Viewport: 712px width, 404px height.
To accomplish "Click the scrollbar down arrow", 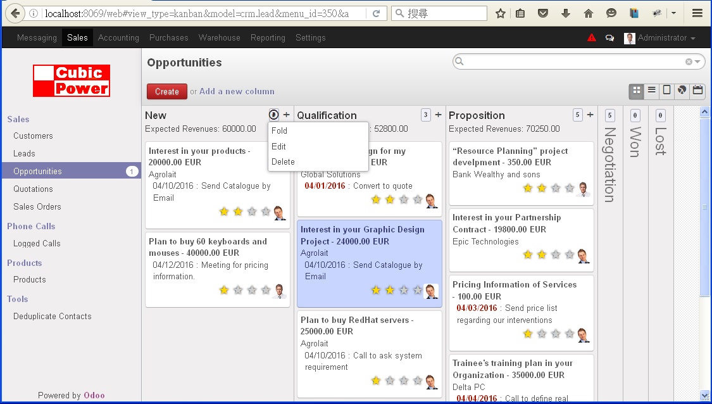I will (x=704, y=395).
